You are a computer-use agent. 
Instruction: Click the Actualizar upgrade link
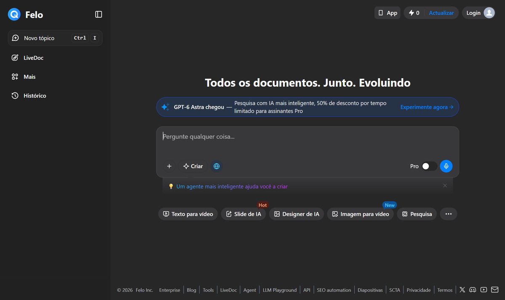[x=441, y=13]
